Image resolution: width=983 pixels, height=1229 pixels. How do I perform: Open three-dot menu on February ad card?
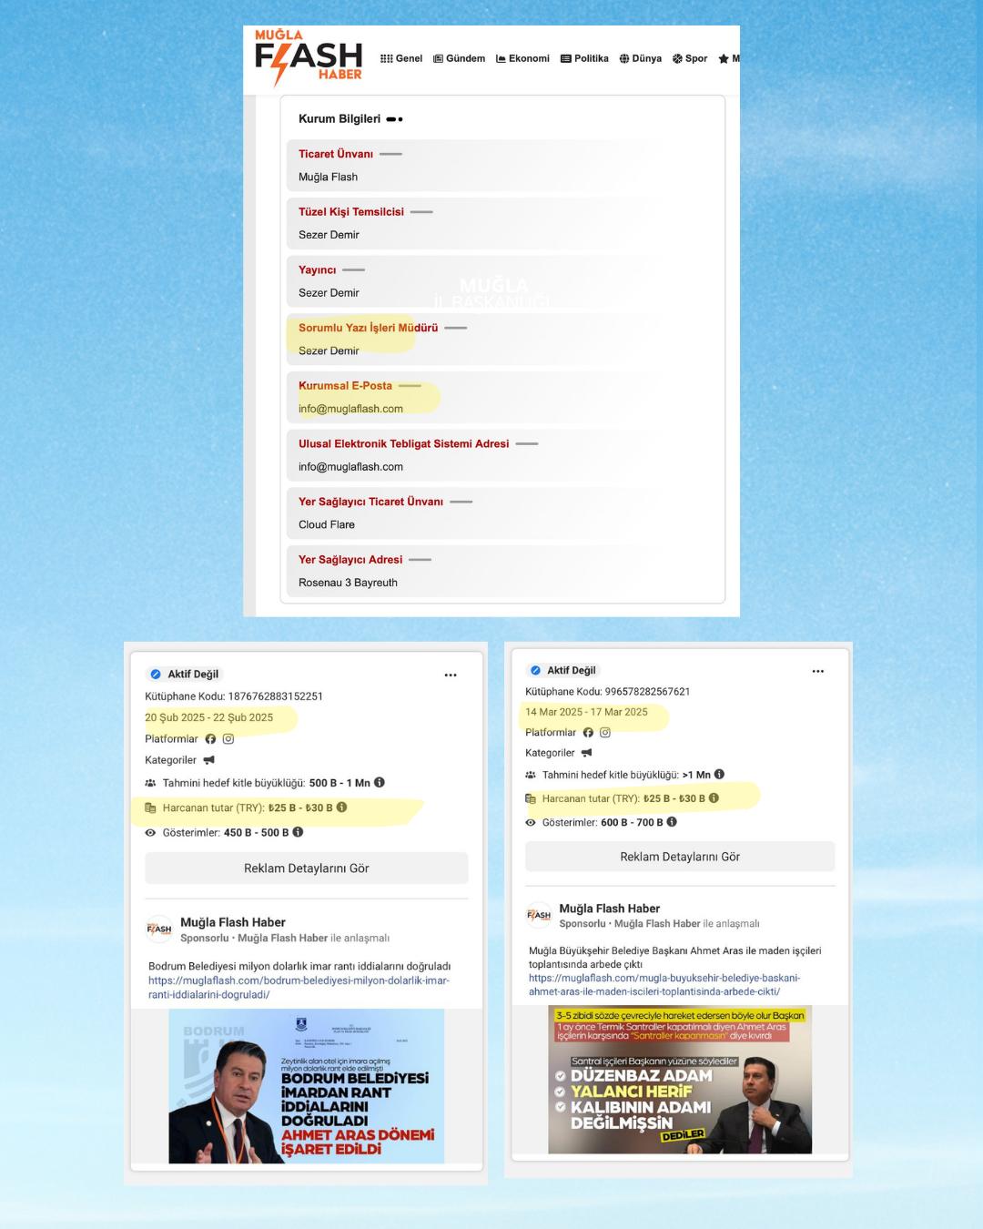pyautogui.click(x=451, y=675)
